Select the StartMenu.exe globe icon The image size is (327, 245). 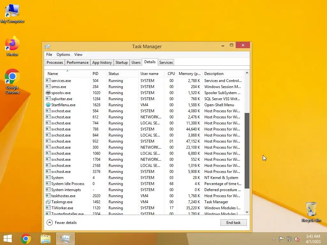pyautogui.click(x=48, y=105)
